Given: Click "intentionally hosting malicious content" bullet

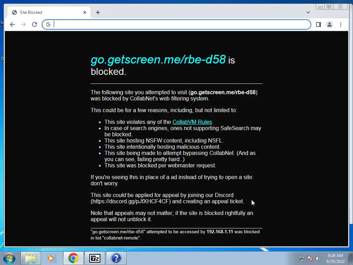Looking at the screenshot, I should pyautogui.click(x=162, y=147).
